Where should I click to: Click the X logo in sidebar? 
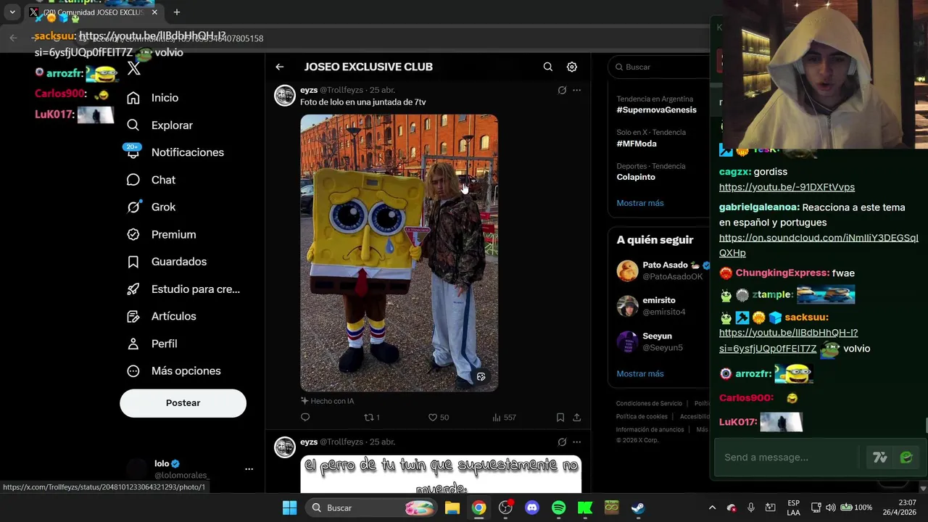[x=133, y=69]
